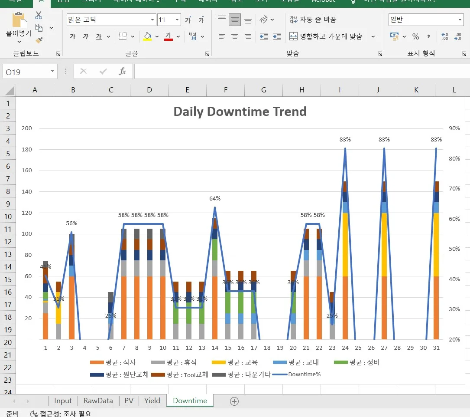Open the 표시 형식 number format launcher
The width and height of the screenshot is (470, 417).
click(x=464, y=54)
